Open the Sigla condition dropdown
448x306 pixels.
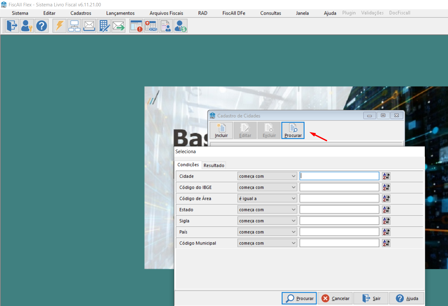[x=267, y=221]
